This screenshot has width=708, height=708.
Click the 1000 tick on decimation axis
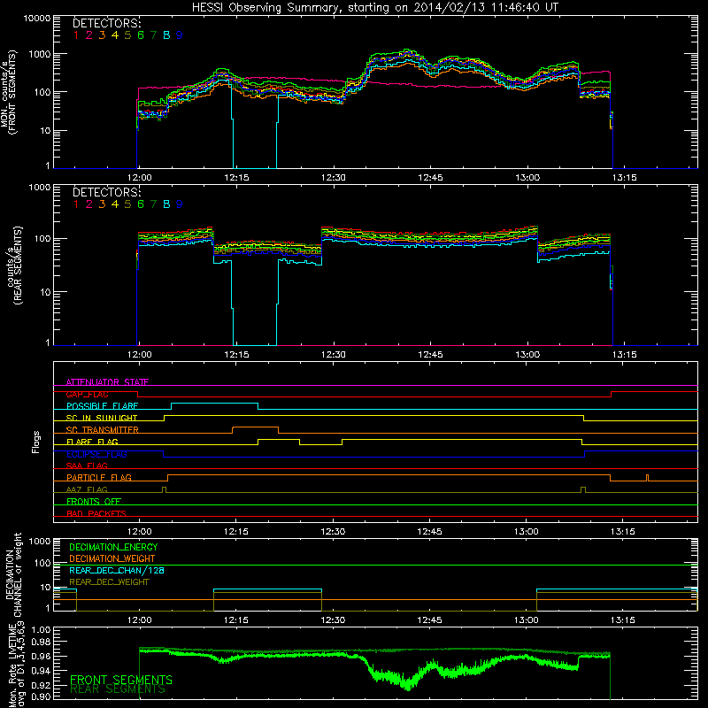39,541
